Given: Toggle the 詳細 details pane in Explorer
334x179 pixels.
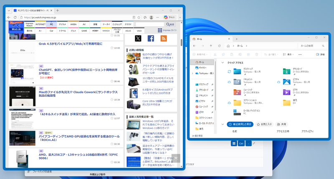Looking at the screenshot, I should 320,55.
